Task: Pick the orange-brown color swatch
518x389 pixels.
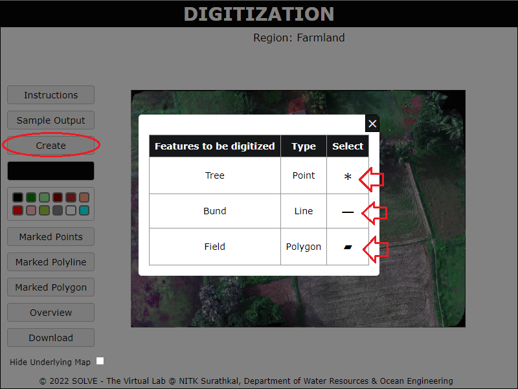Action: tap(84, 197)
